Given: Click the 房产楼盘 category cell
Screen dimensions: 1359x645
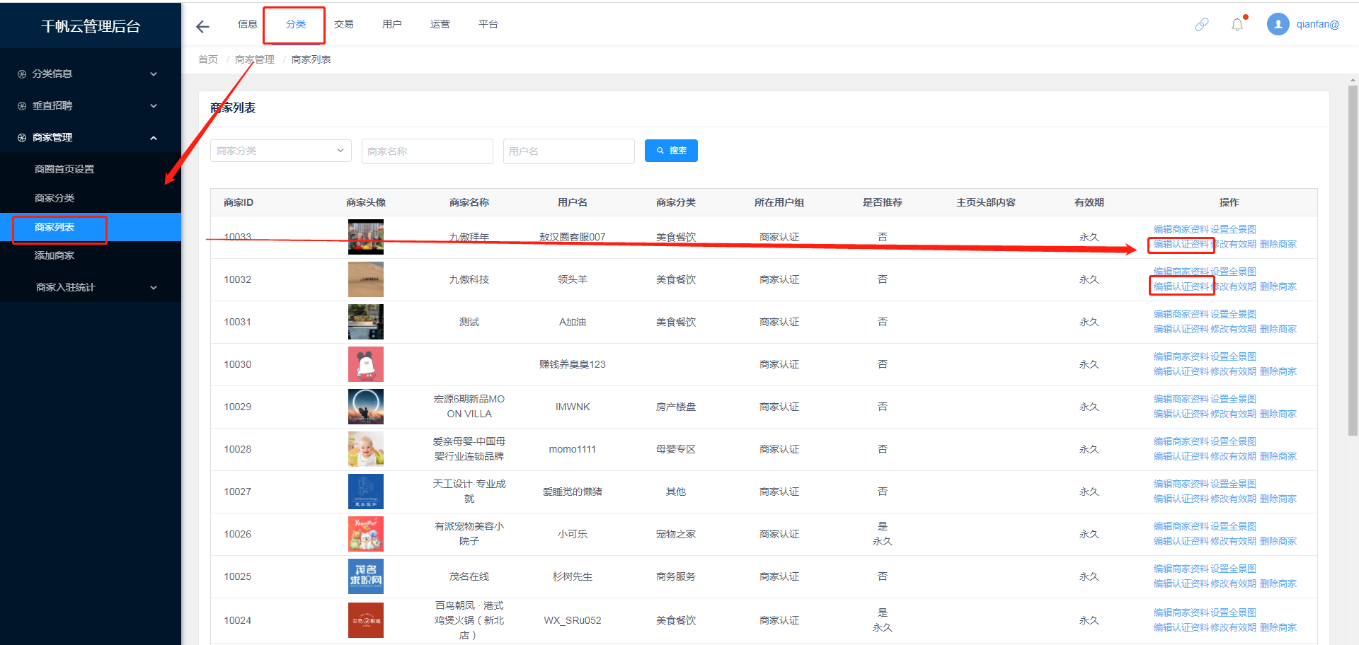Looking at the screenshot, I should click(676, 407).
